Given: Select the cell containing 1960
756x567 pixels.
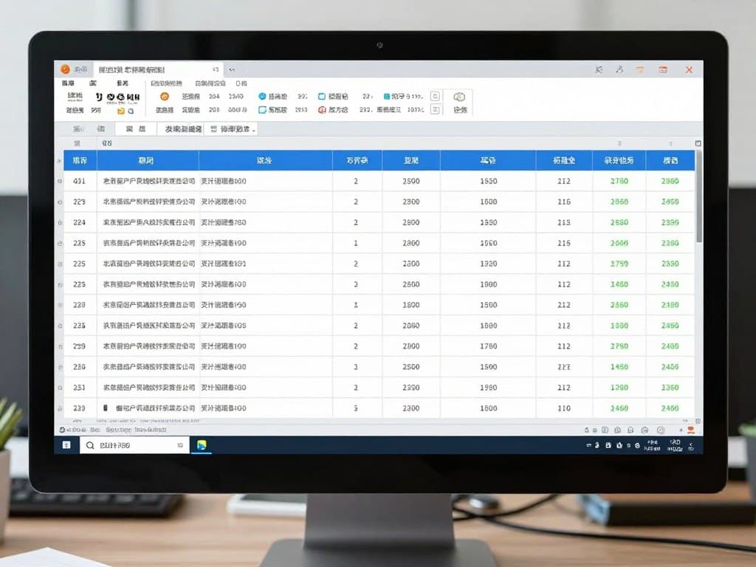Looking at the screenshot, I should click(488, 388).
